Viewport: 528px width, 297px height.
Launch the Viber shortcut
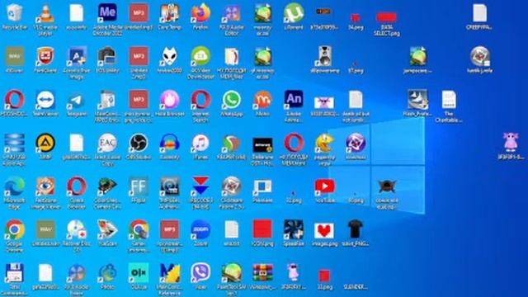(200, 273)
